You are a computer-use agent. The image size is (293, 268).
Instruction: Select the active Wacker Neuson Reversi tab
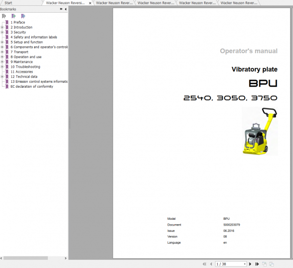pos(65,3)
